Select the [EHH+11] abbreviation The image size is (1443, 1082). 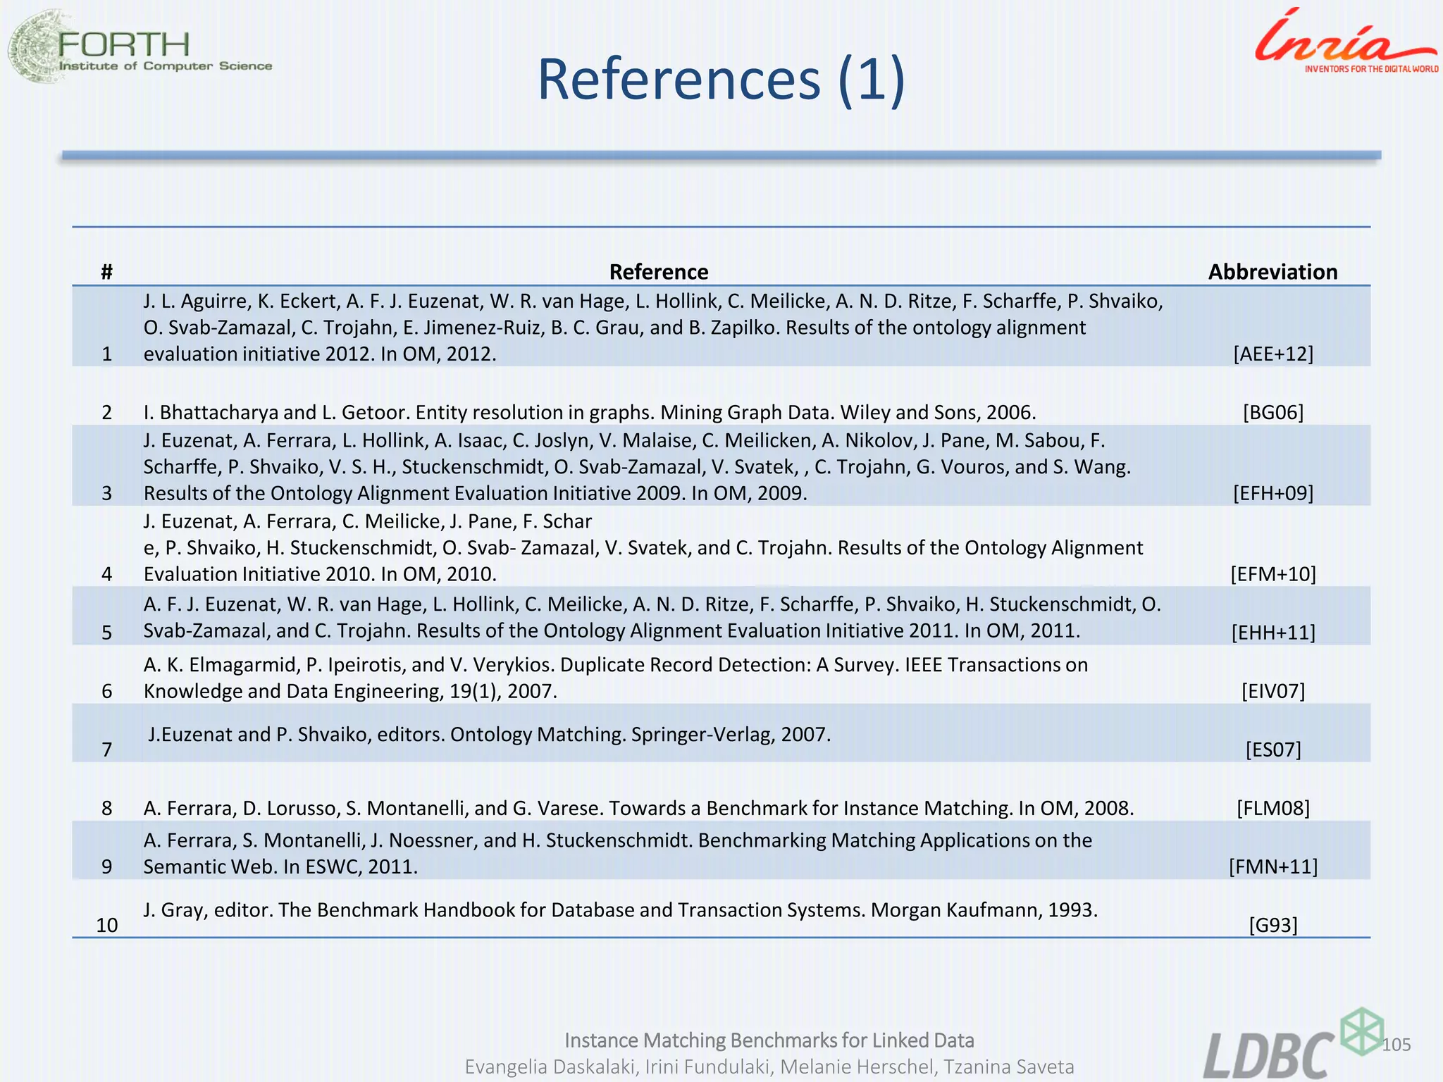coord(1272,633)
